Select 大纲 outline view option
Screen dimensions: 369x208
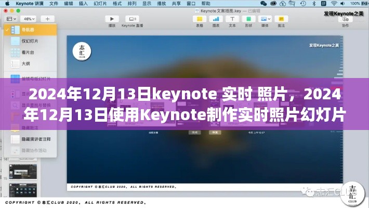pos(30,63)
